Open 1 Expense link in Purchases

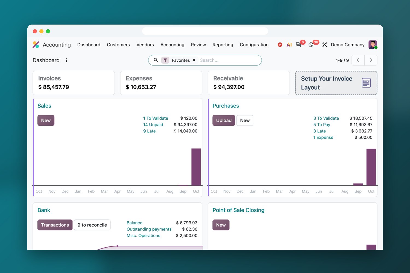pyautogui.click(x=323, y=137)
